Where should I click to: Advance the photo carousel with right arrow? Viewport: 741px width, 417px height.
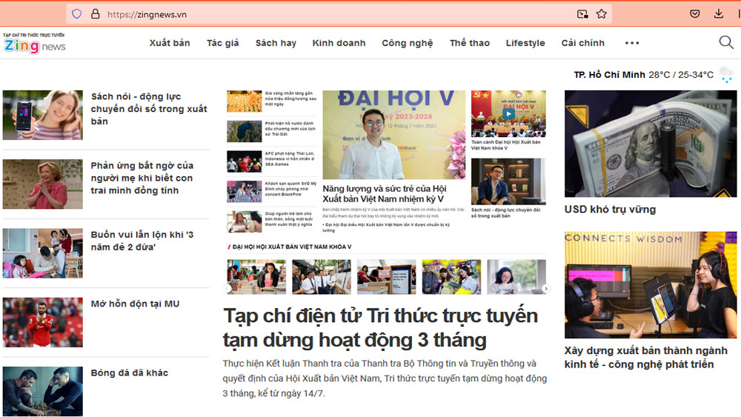[546, 289]
